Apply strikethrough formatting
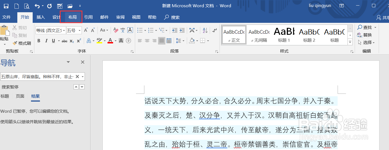Screen dimensions: 389x150 [65, 41]
